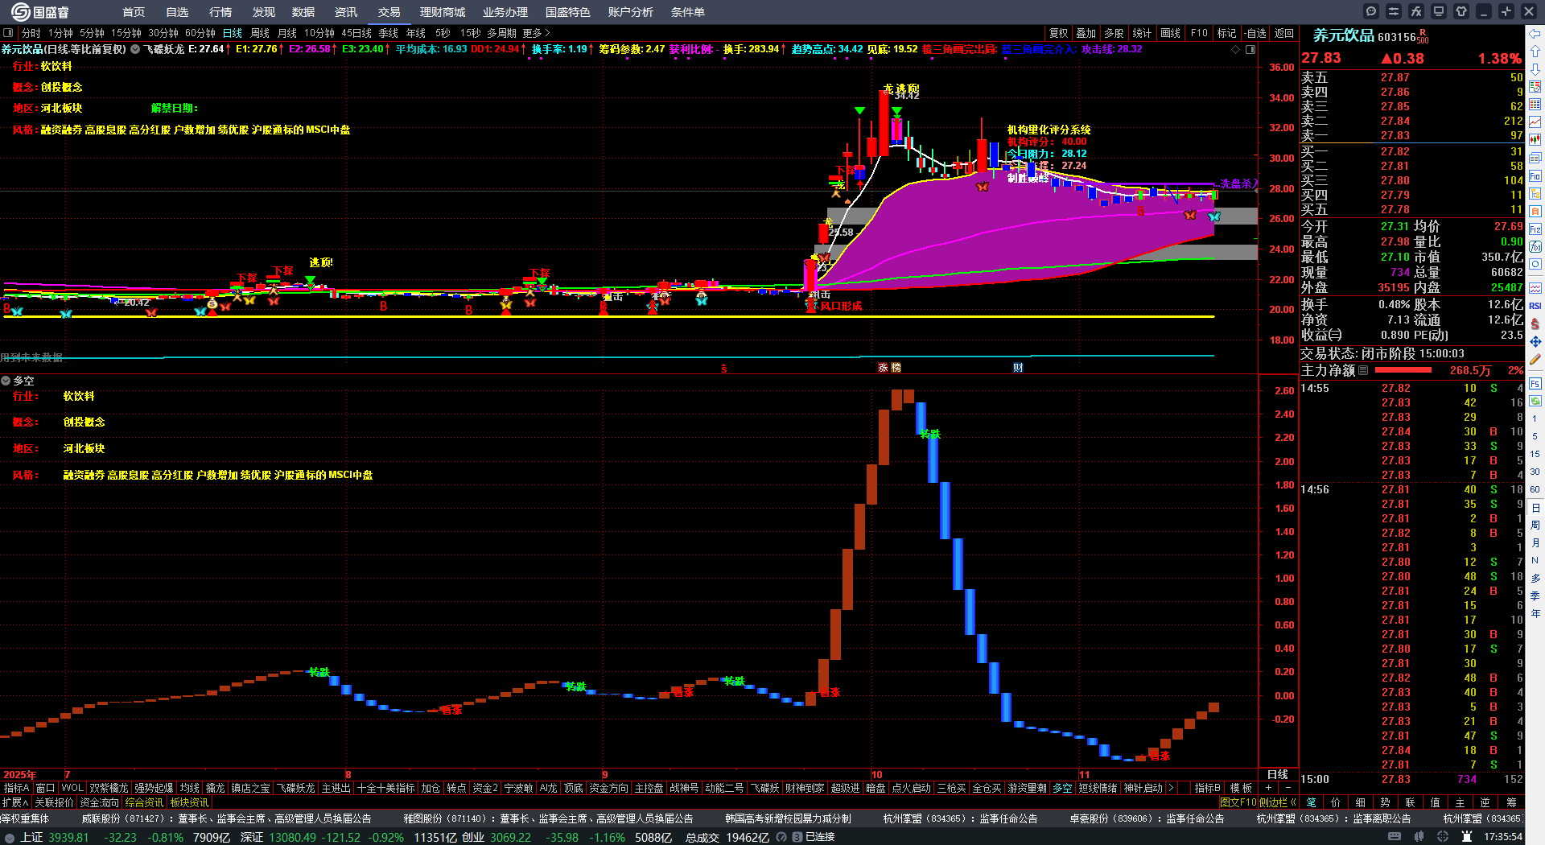Screen dimensions: 1545x845
Task: Switch to 周线 weekly period tab
Action: (260, 33)
